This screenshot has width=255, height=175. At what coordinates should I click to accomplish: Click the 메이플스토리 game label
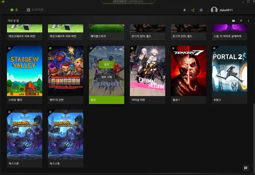(x=98, y=36)
